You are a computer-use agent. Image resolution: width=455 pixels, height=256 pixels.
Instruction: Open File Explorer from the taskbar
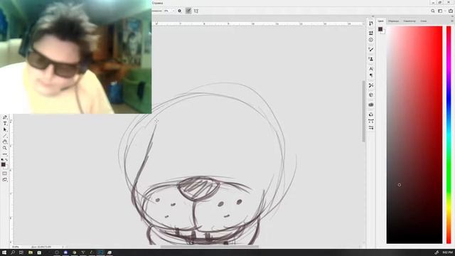(x=30, y=252)
